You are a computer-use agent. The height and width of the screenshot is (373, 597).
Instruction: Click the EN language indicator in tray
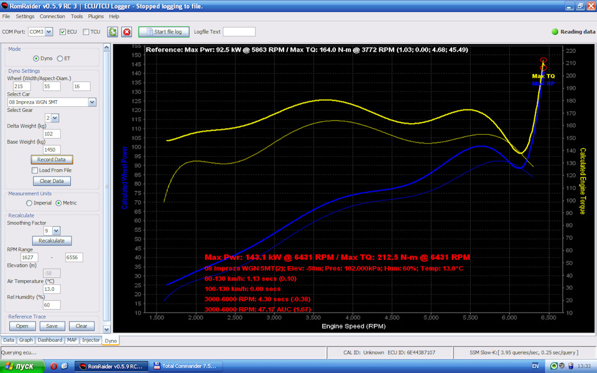[x=535, y=366]
